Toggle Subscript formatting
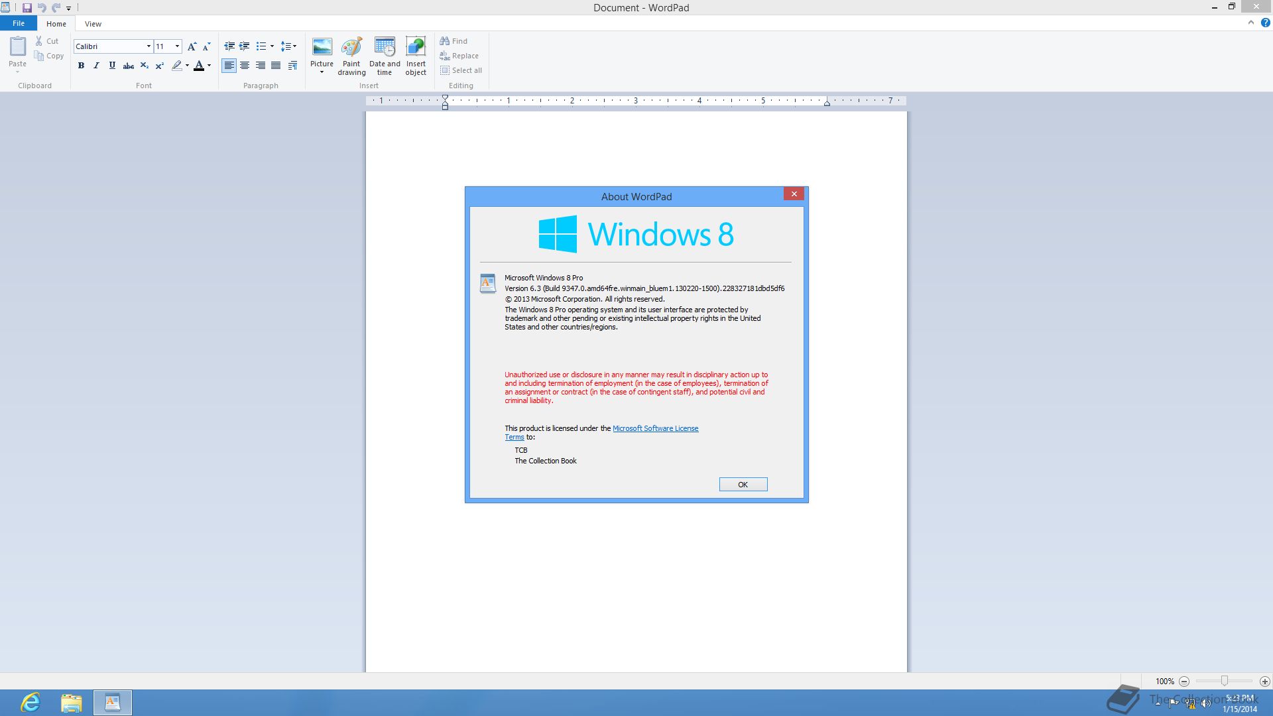Screen dimensions: 1273x716 [144, 66]
